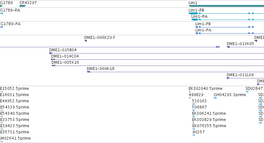This screenshot has width=264, height=143.
Task: Click the 506867 EST label
Action: point(199,107)
